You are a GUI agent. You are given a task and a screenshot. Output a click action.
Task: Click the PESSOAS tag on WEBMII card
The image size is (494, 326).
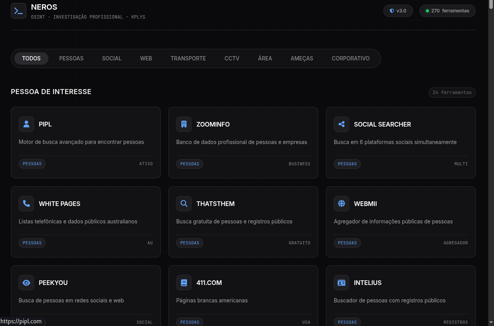[347, 243]
